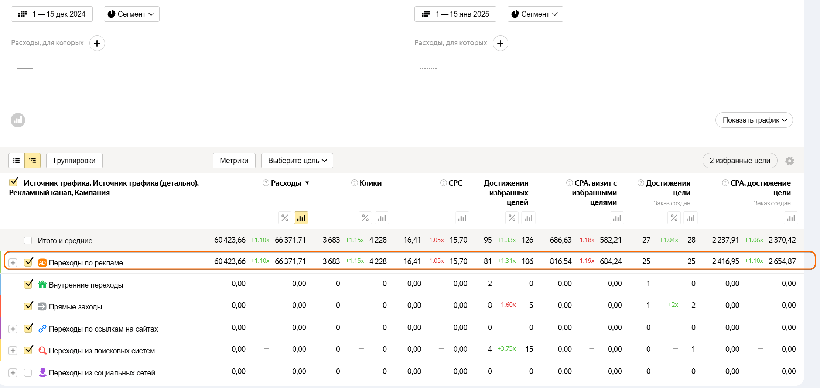
Task: Click the 2 избранные цели button
Action: [739, 161]
